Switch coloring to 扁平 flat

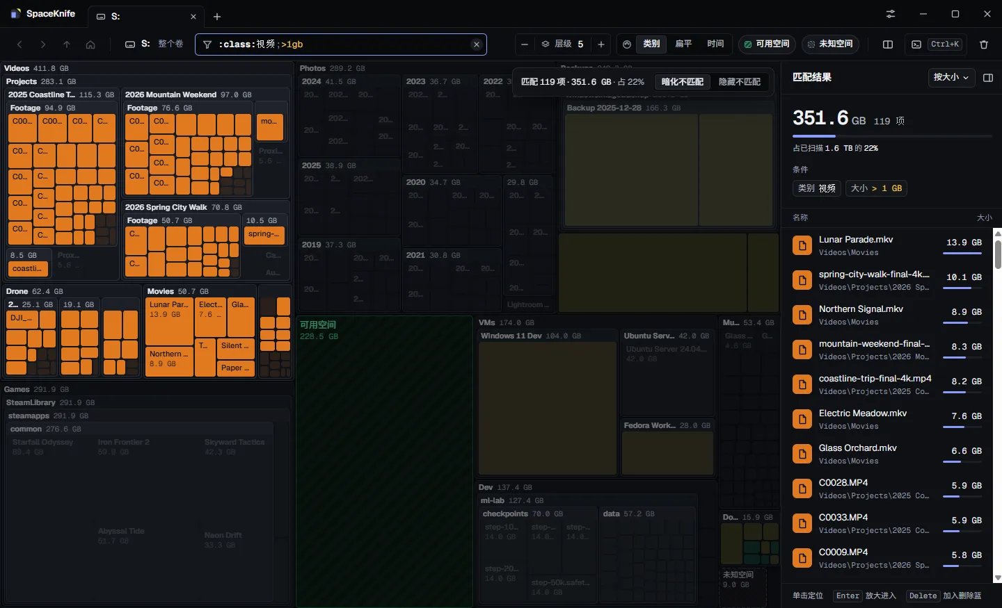[x=683, y=44]
